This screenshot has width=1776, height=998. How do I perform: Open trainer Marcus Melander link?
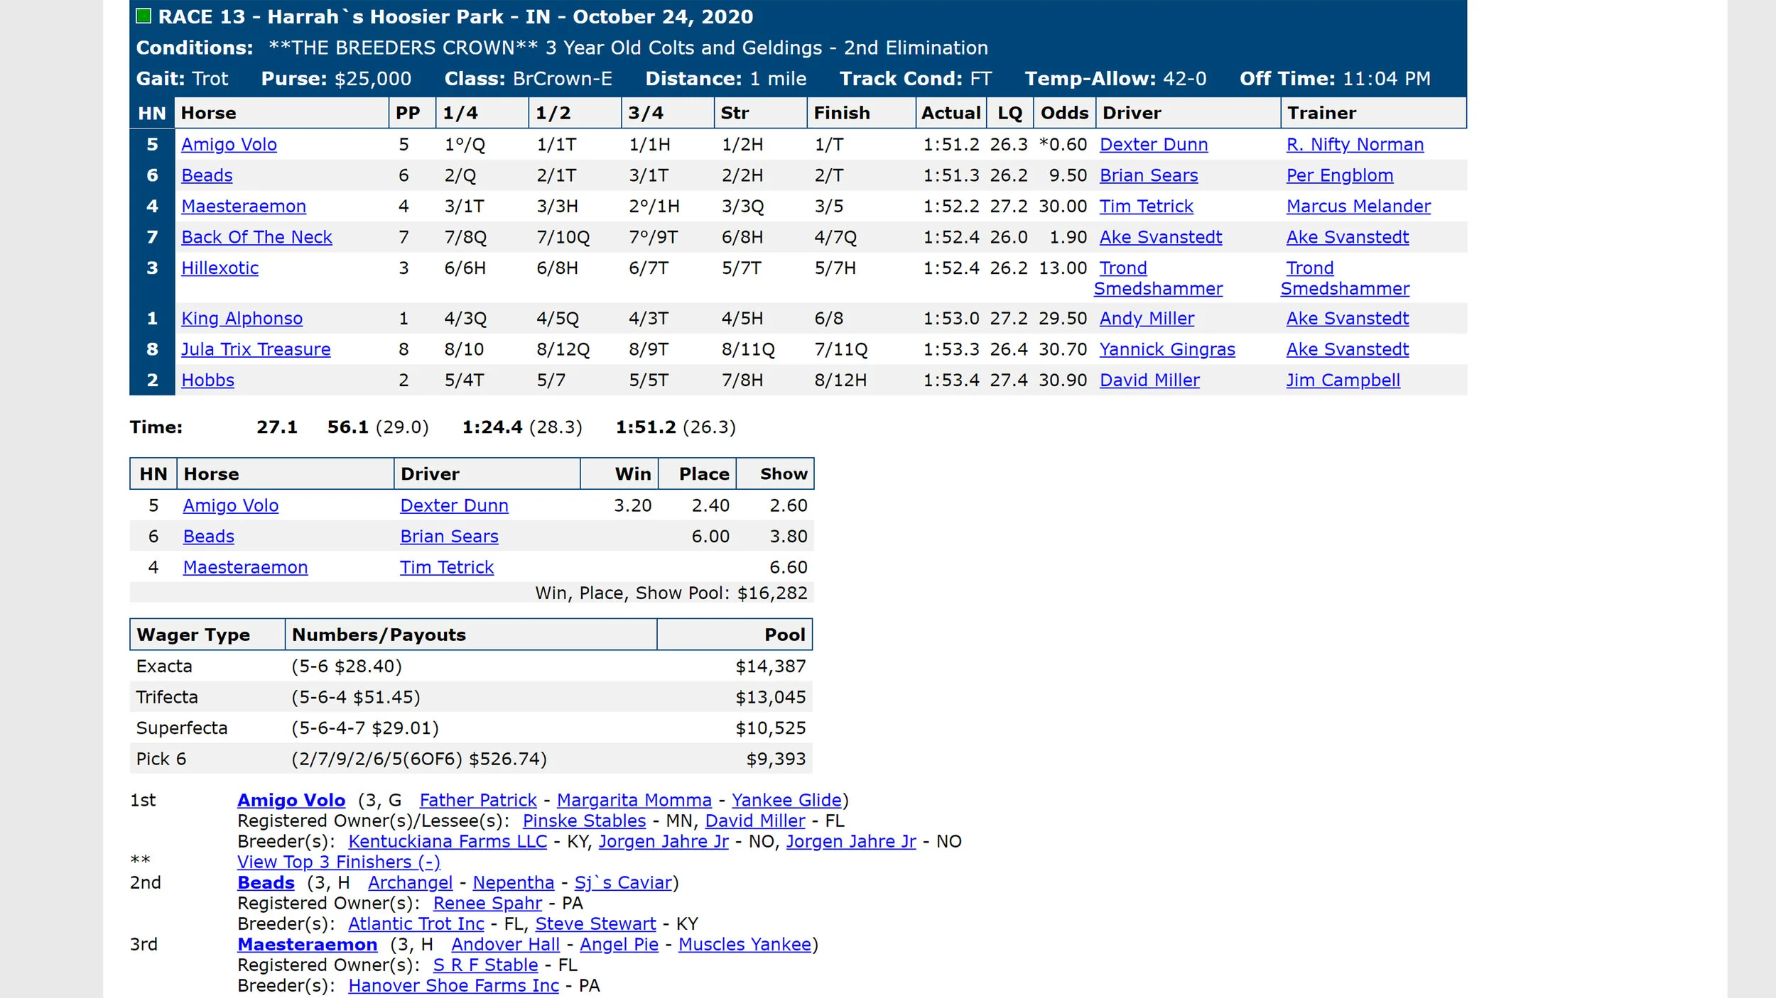[x=1358, y=207]
